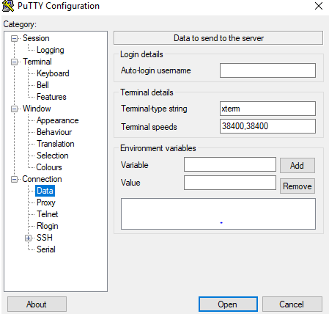Open the Keyboard settings category
The width and height of the screenshot is (329, 314).
53,73
